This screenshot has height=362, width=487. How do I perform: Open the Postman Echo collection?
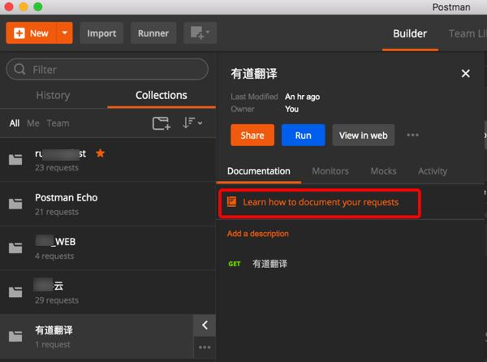(108, 204)
